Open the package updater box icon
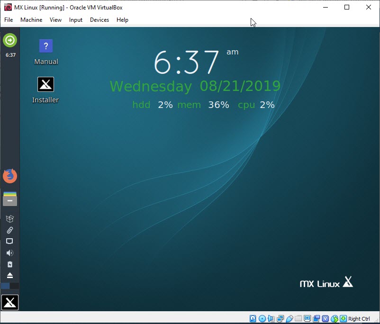The height and width of the screenshot is (324, 380). [9, 219]
